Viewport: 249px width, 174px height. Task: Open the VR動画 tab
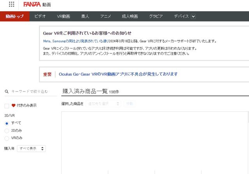coord(63,16)
